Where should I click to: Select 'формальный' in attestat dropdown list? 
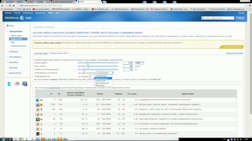point(103,78)
